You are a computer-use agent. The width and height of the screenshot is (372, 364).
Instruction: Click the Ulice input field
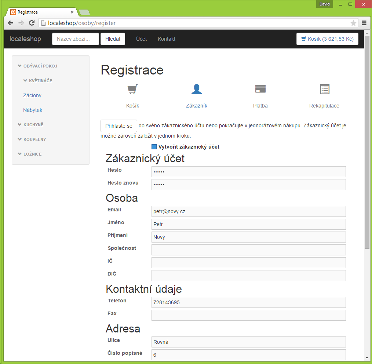point(249,342)
